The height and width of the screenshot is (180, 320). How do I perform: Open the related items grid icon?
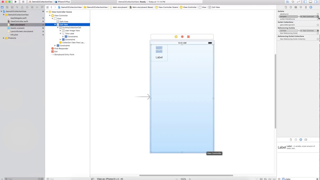pos(47,7)
